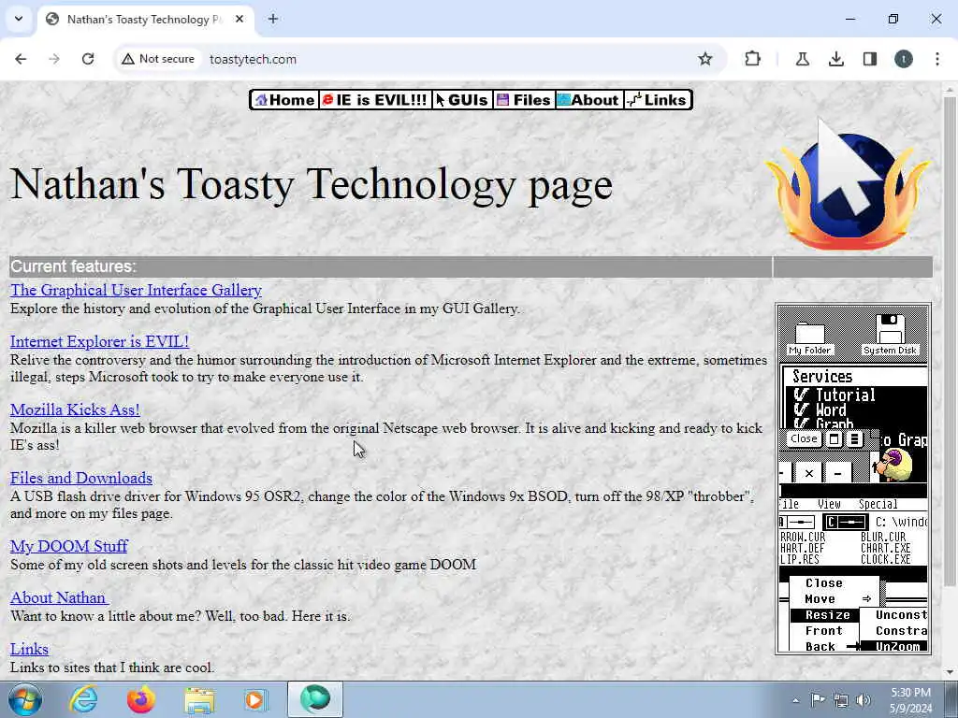Screen dimensions: 958x718
Task: Reload the current page
Action: 88,59
